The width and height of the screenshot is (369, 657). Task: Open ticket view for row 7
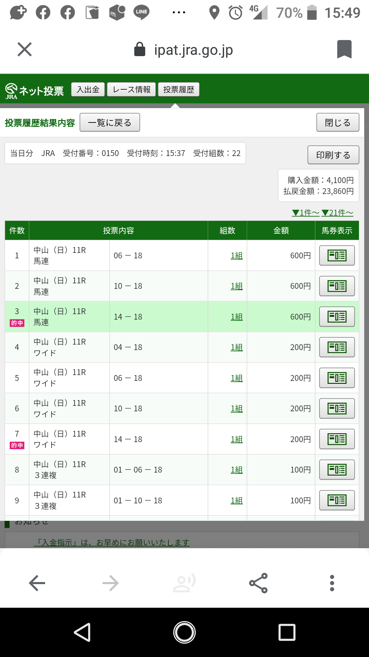pyautogui.click(x=337, y=439)
